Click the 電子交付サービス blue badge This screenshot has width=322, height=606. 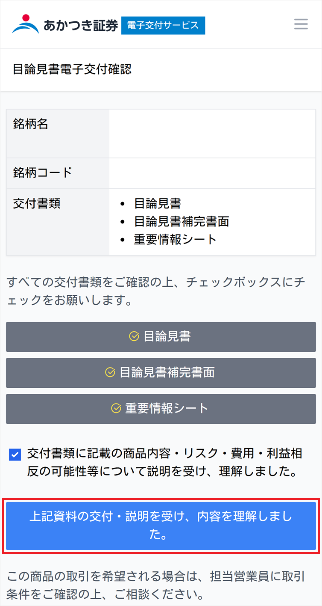(x=163, y=25)
